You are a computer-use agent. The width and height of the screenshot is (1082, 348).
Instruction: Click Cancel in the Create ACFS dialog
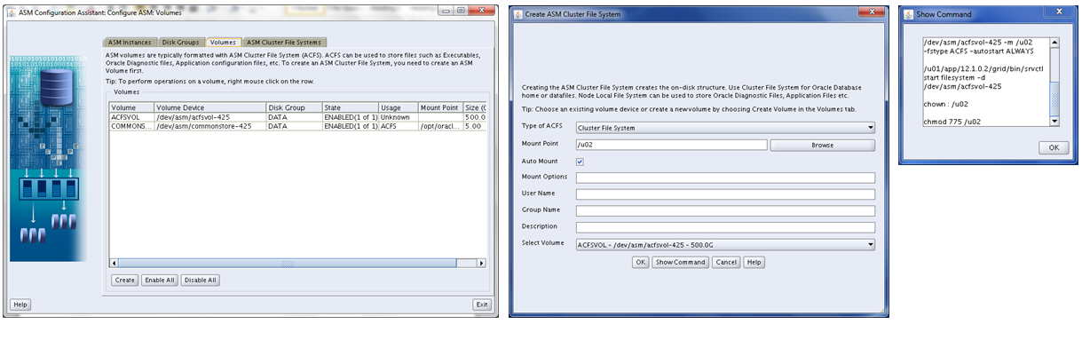click(726, 262)
